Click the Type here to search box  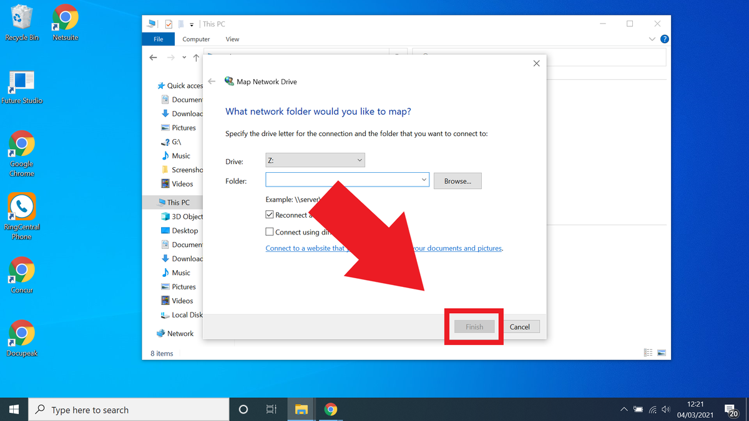point(125,409)
